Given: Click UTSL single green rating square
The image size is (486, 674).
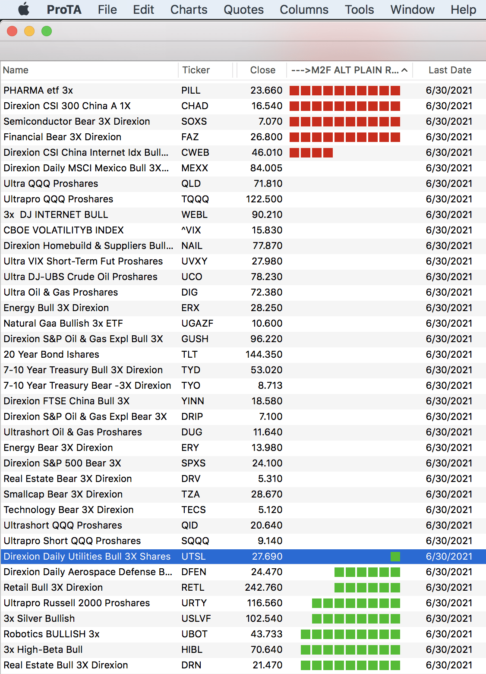Looking at the screenshot, I should click(395, 557).
